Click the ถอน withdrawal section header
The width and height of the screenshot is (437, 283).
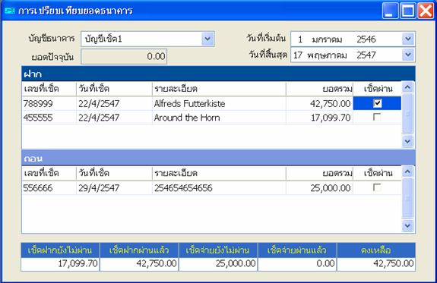(218, 159)
